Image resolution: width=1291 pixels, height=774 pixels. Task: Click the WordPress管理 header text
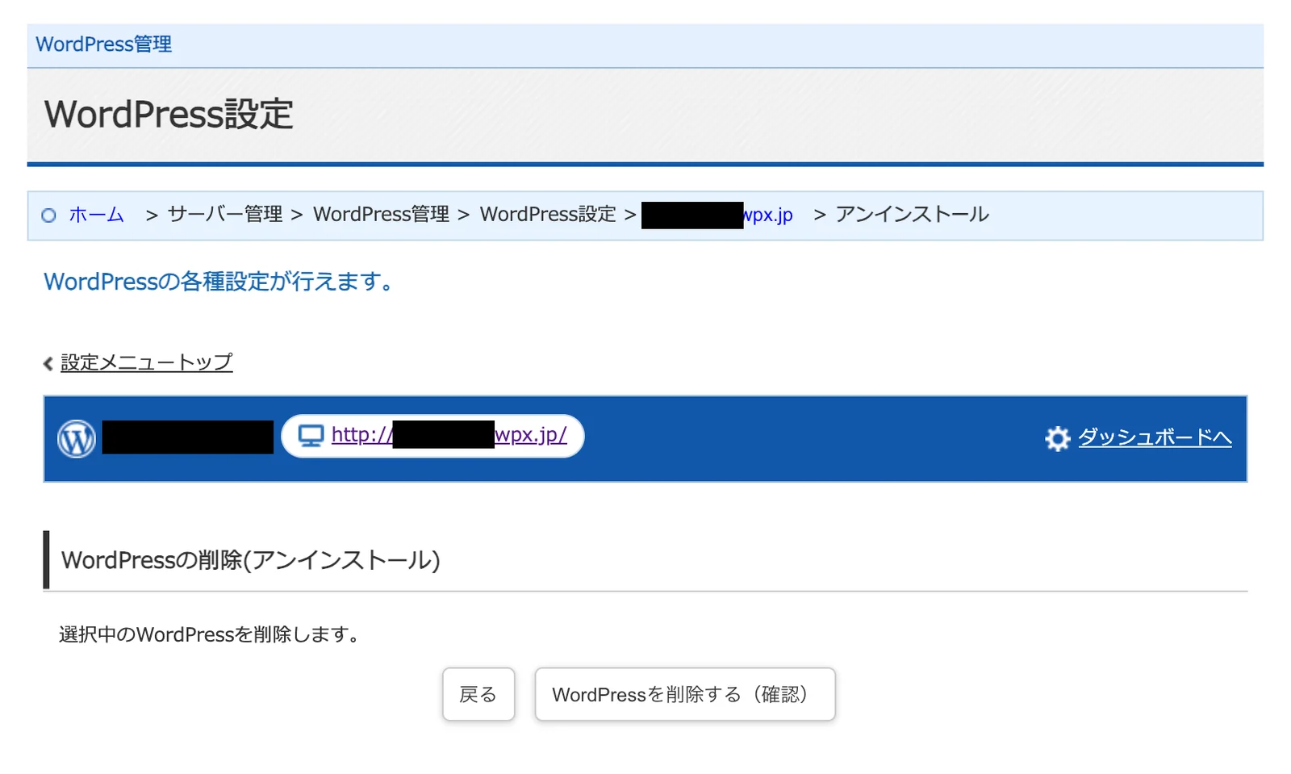[x=104, y=44]
